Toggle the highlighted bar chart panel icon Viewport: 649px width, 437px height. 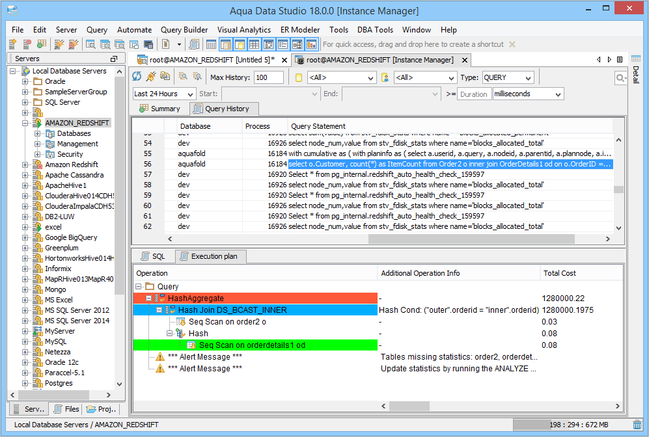pos(311,44)
